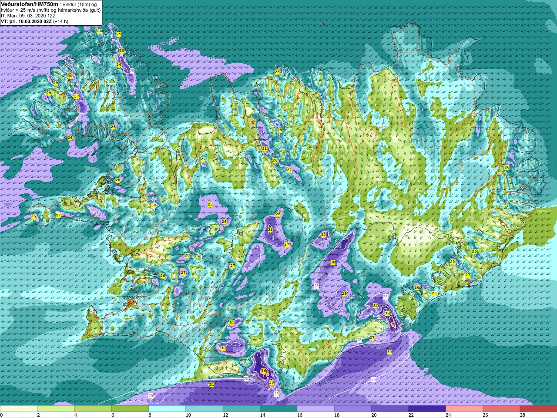This screenshot has height=418, width=557.
Task: Click the yellow gust label 37
Action: 77,96
